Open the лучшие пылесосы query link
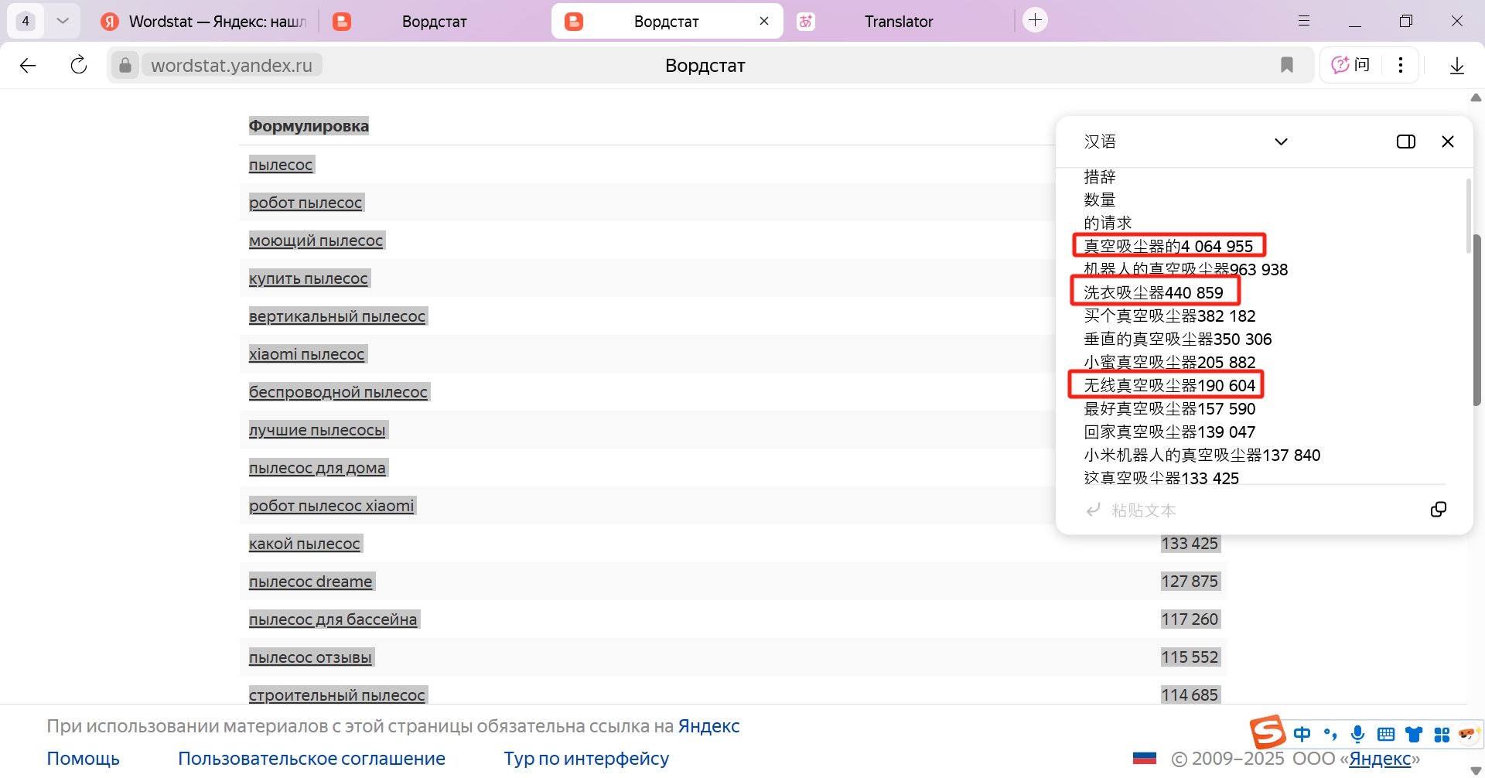 click(317, 430)
